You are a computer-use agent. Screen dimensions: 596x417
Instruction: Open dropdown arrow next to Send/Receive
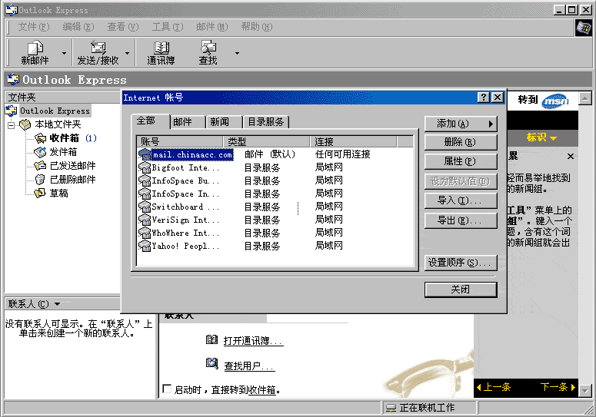click(127, 53)
